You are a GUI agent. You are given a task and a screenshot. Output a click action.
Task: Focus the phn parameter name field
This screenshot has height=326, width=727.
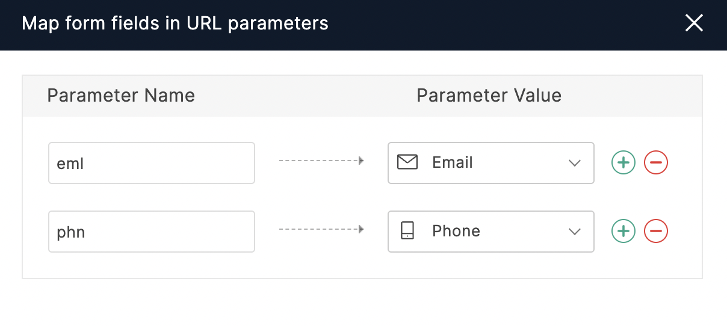click(152, 231)
